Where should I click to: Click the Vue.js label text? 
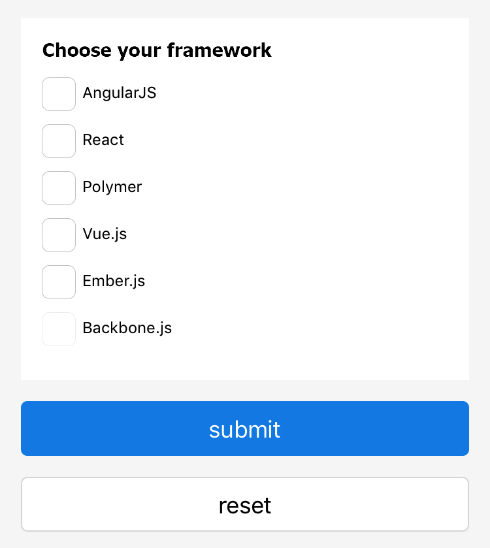coord(105,234)
